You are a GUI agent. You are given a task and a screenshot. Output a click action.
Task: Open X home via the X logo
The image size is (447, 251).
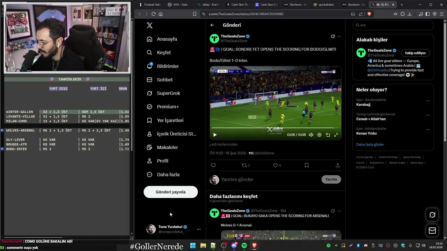click(149, 25)
